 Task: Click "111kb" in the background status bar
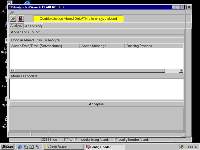68,140
